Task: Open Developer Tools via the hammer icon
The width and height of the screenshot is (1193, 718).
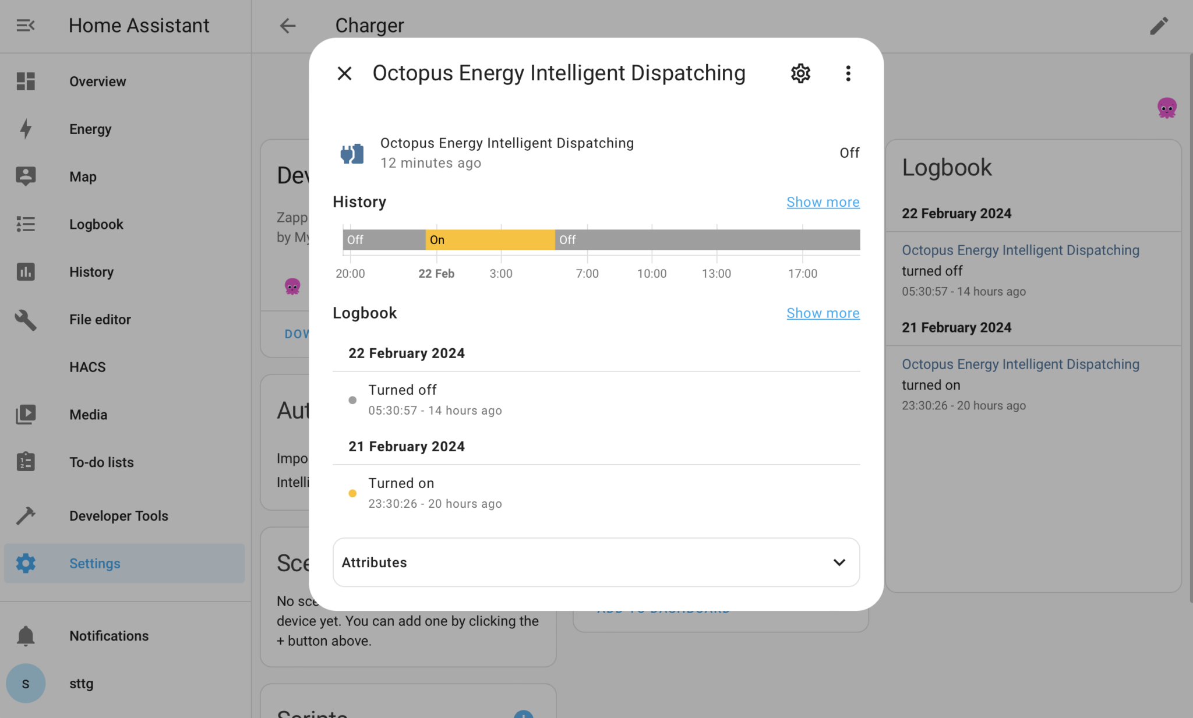Action: 26,515
